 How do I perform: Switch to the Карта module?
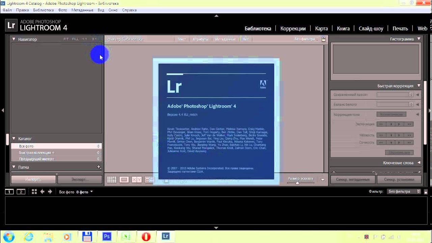pos(321,29)
